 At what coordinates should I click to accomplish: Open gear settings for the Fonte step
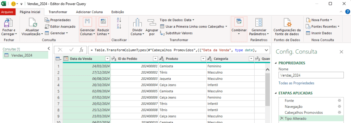pyautogui.click(x=339, y=101)
